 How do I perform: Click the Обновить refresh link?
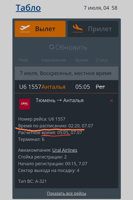coord(71,47)
